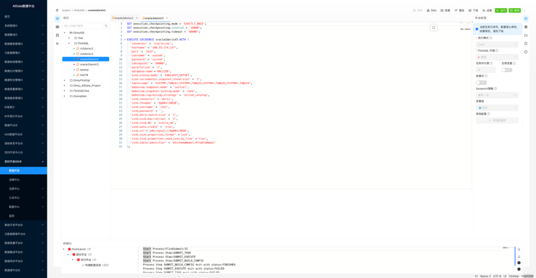Click the console download icon

519,256
